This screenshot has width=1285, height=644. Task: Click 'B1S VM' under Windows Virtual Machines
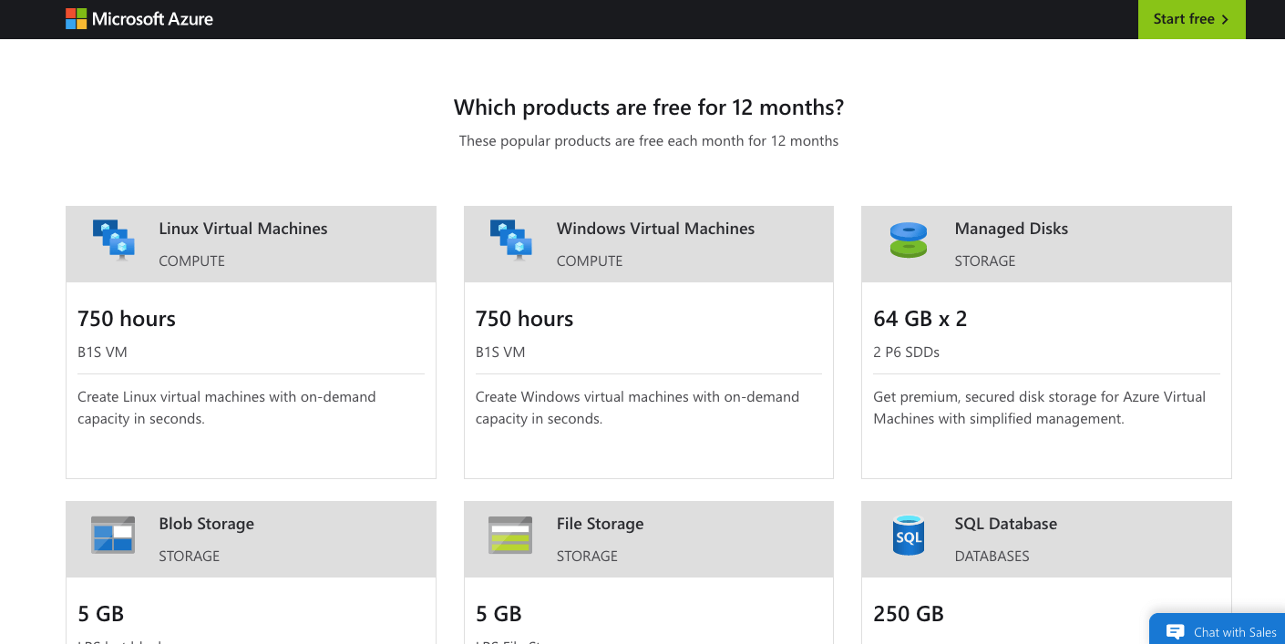(500, 353)
